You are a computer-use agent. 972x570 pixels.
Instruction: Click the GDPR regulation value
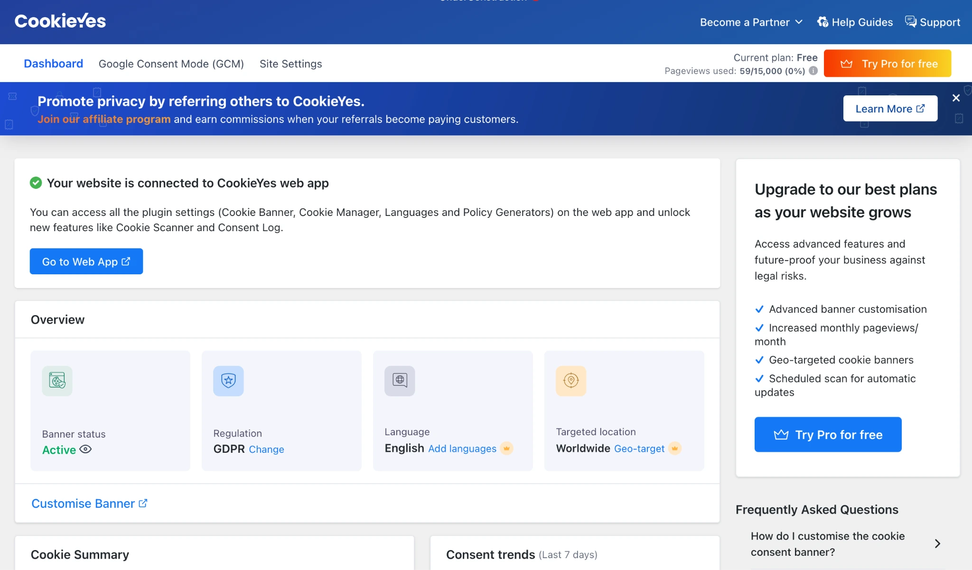pos(229,449)
